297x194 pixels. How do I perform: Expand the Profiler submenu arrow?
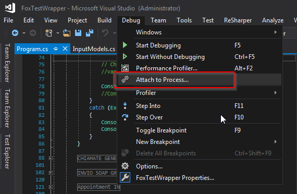coord(276,93)
